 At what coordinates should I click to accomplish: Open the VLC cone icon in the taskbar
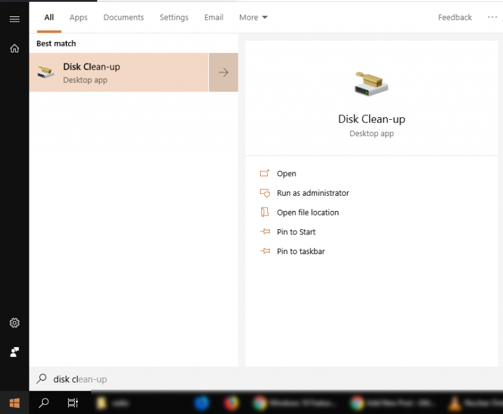pos(455,403)
